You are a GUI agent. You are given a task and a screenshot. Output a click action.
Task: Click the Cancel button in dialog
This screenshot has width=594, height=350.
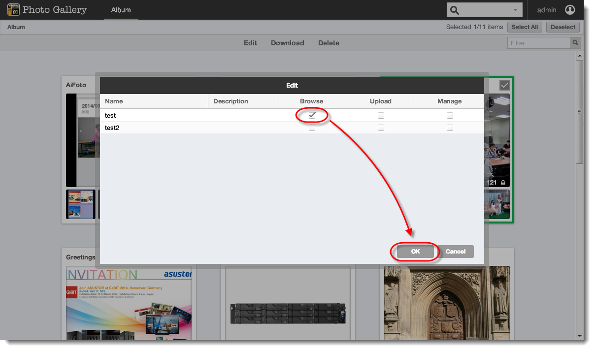[x=456, y=252]
